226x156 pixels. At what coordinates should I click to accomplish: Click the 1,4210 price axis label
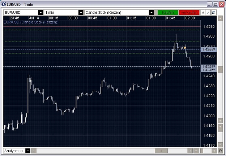coord(209,106)
